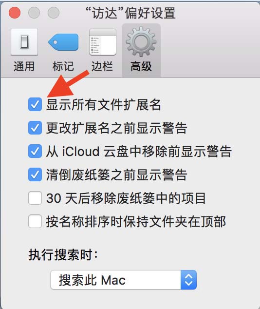Click the 显示所有文件扩展名 label text
260x309 pixels.
(x=104, y=104)
